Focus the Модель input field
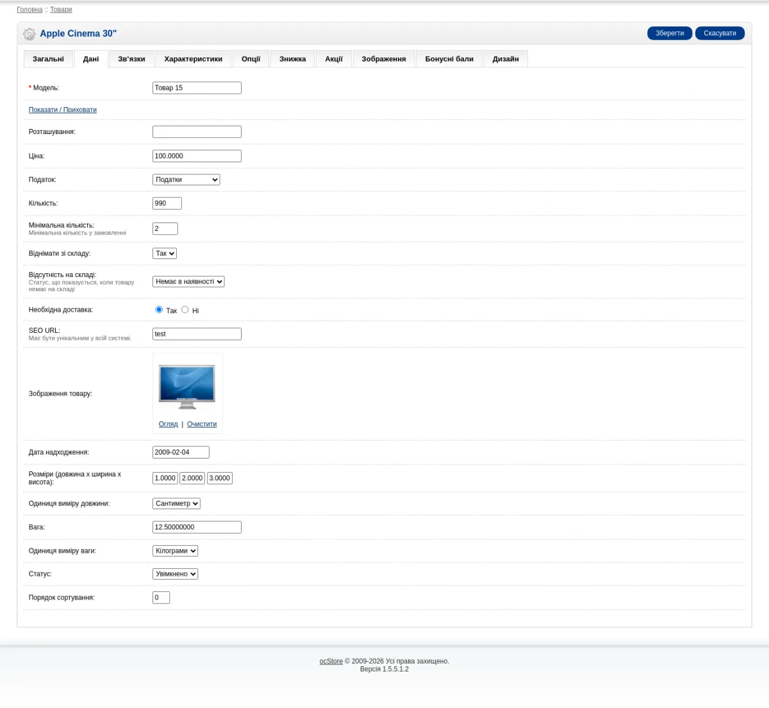769x708 pixels. pos(197,88)
